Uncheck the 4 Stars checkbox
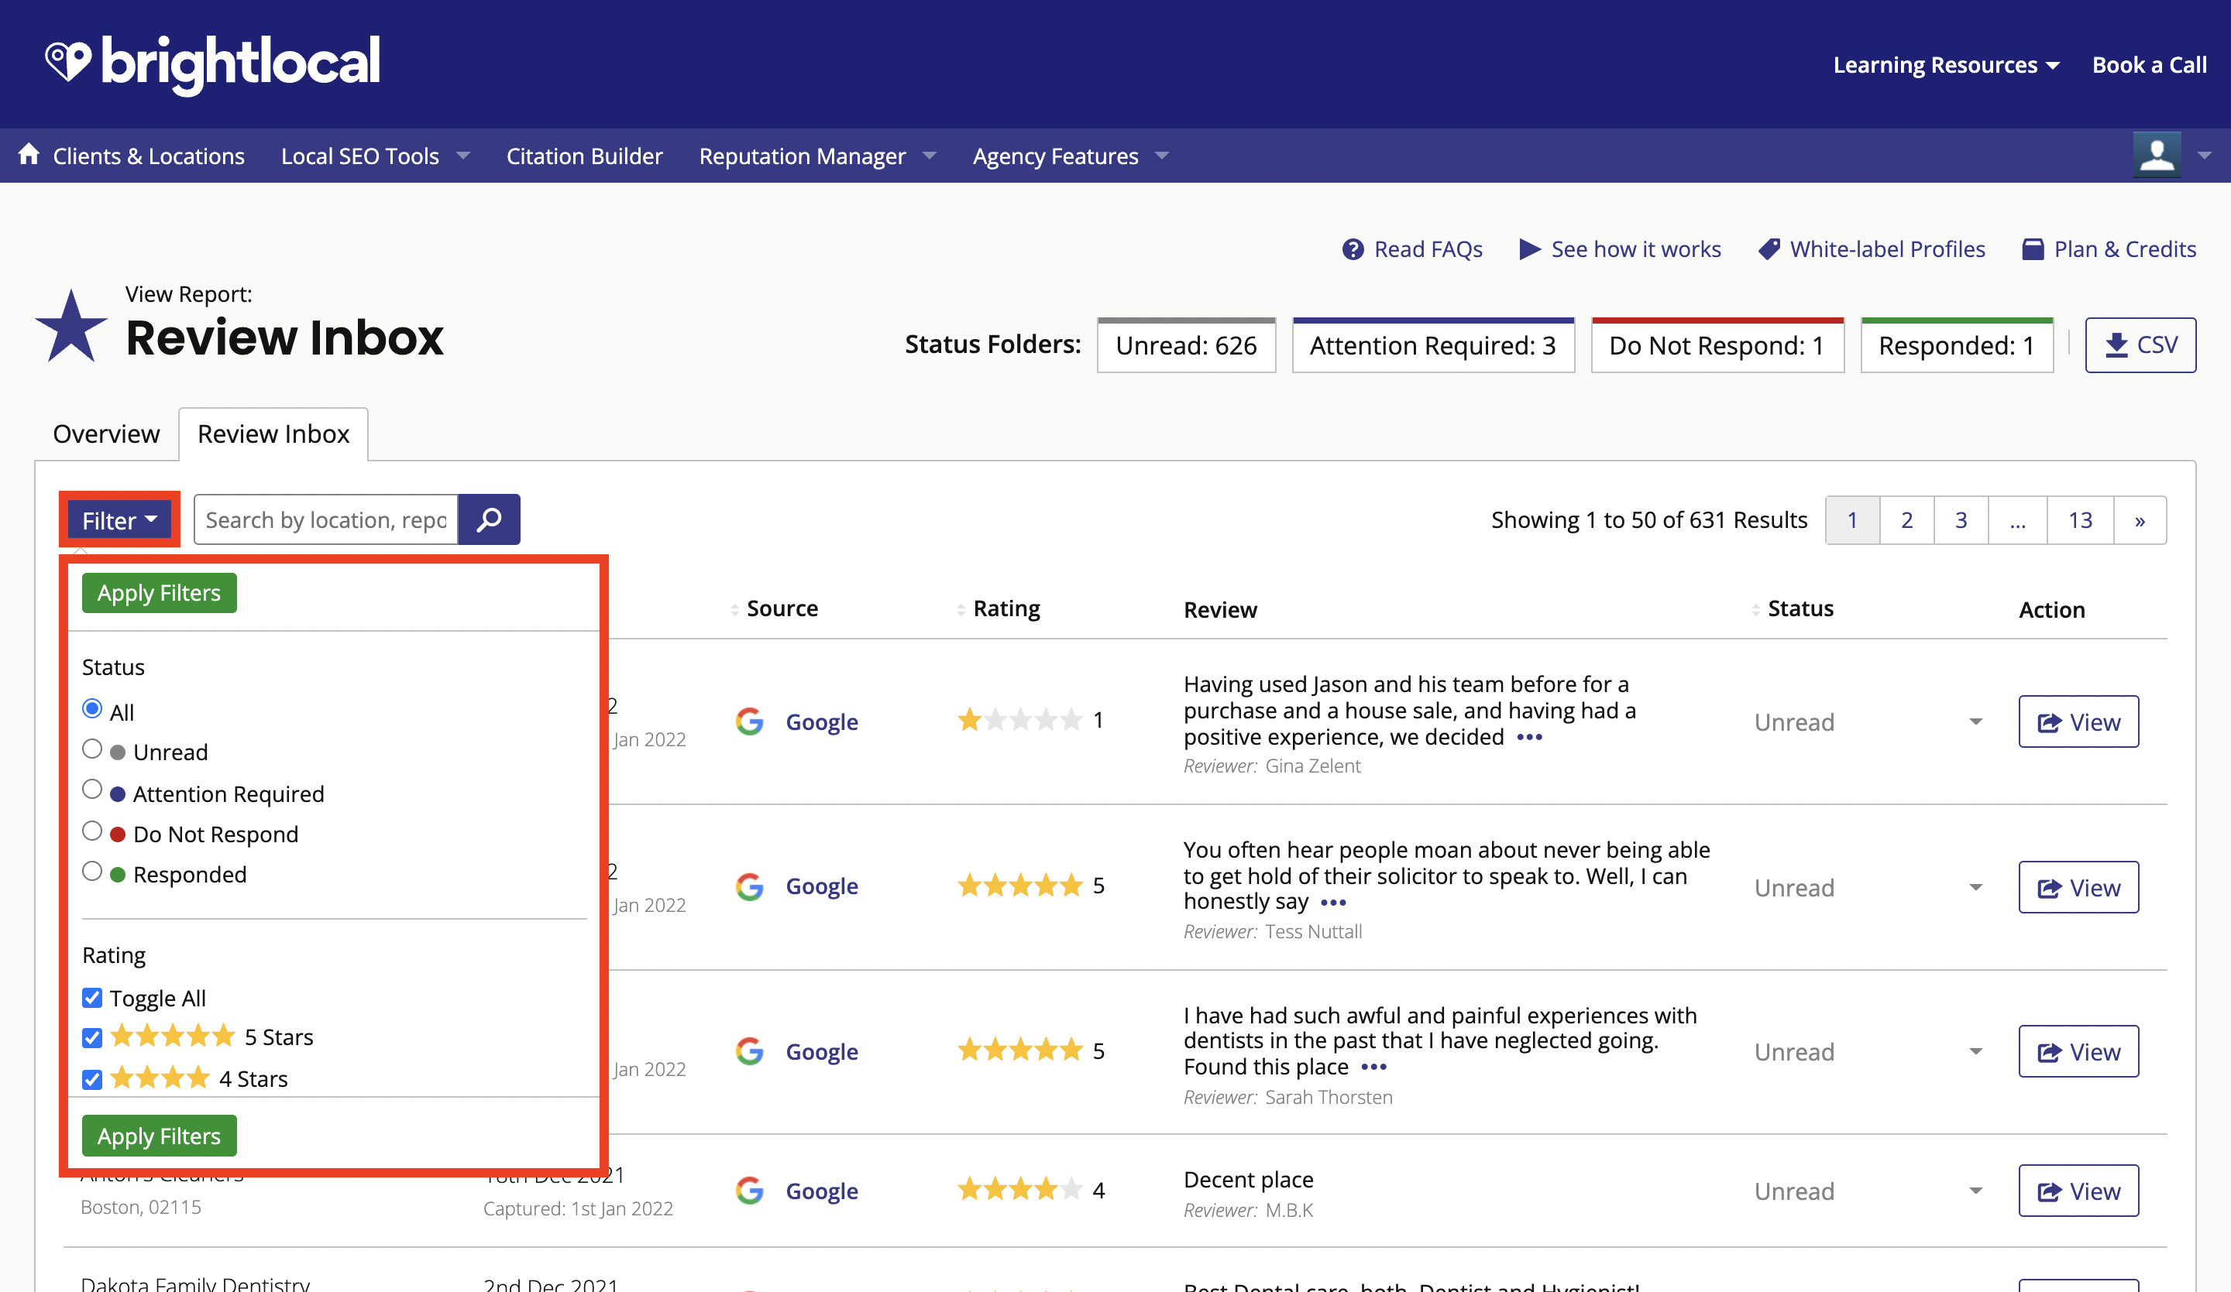Screen dimensions: 2231x1292 [x=92, y=1080]
